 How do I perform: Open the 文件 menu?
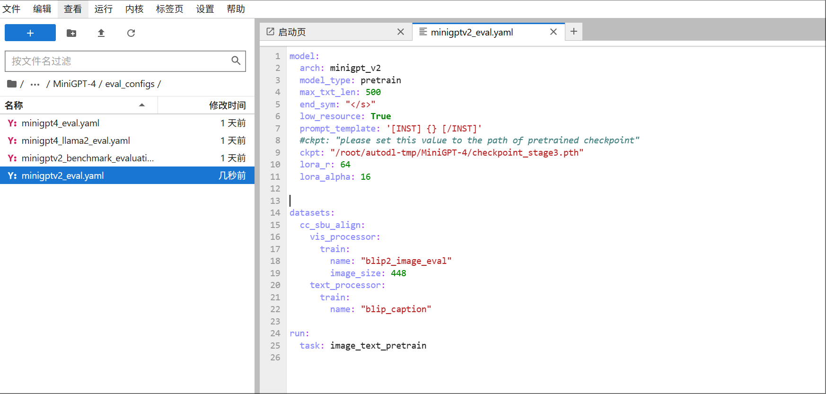tap(12, 9)
